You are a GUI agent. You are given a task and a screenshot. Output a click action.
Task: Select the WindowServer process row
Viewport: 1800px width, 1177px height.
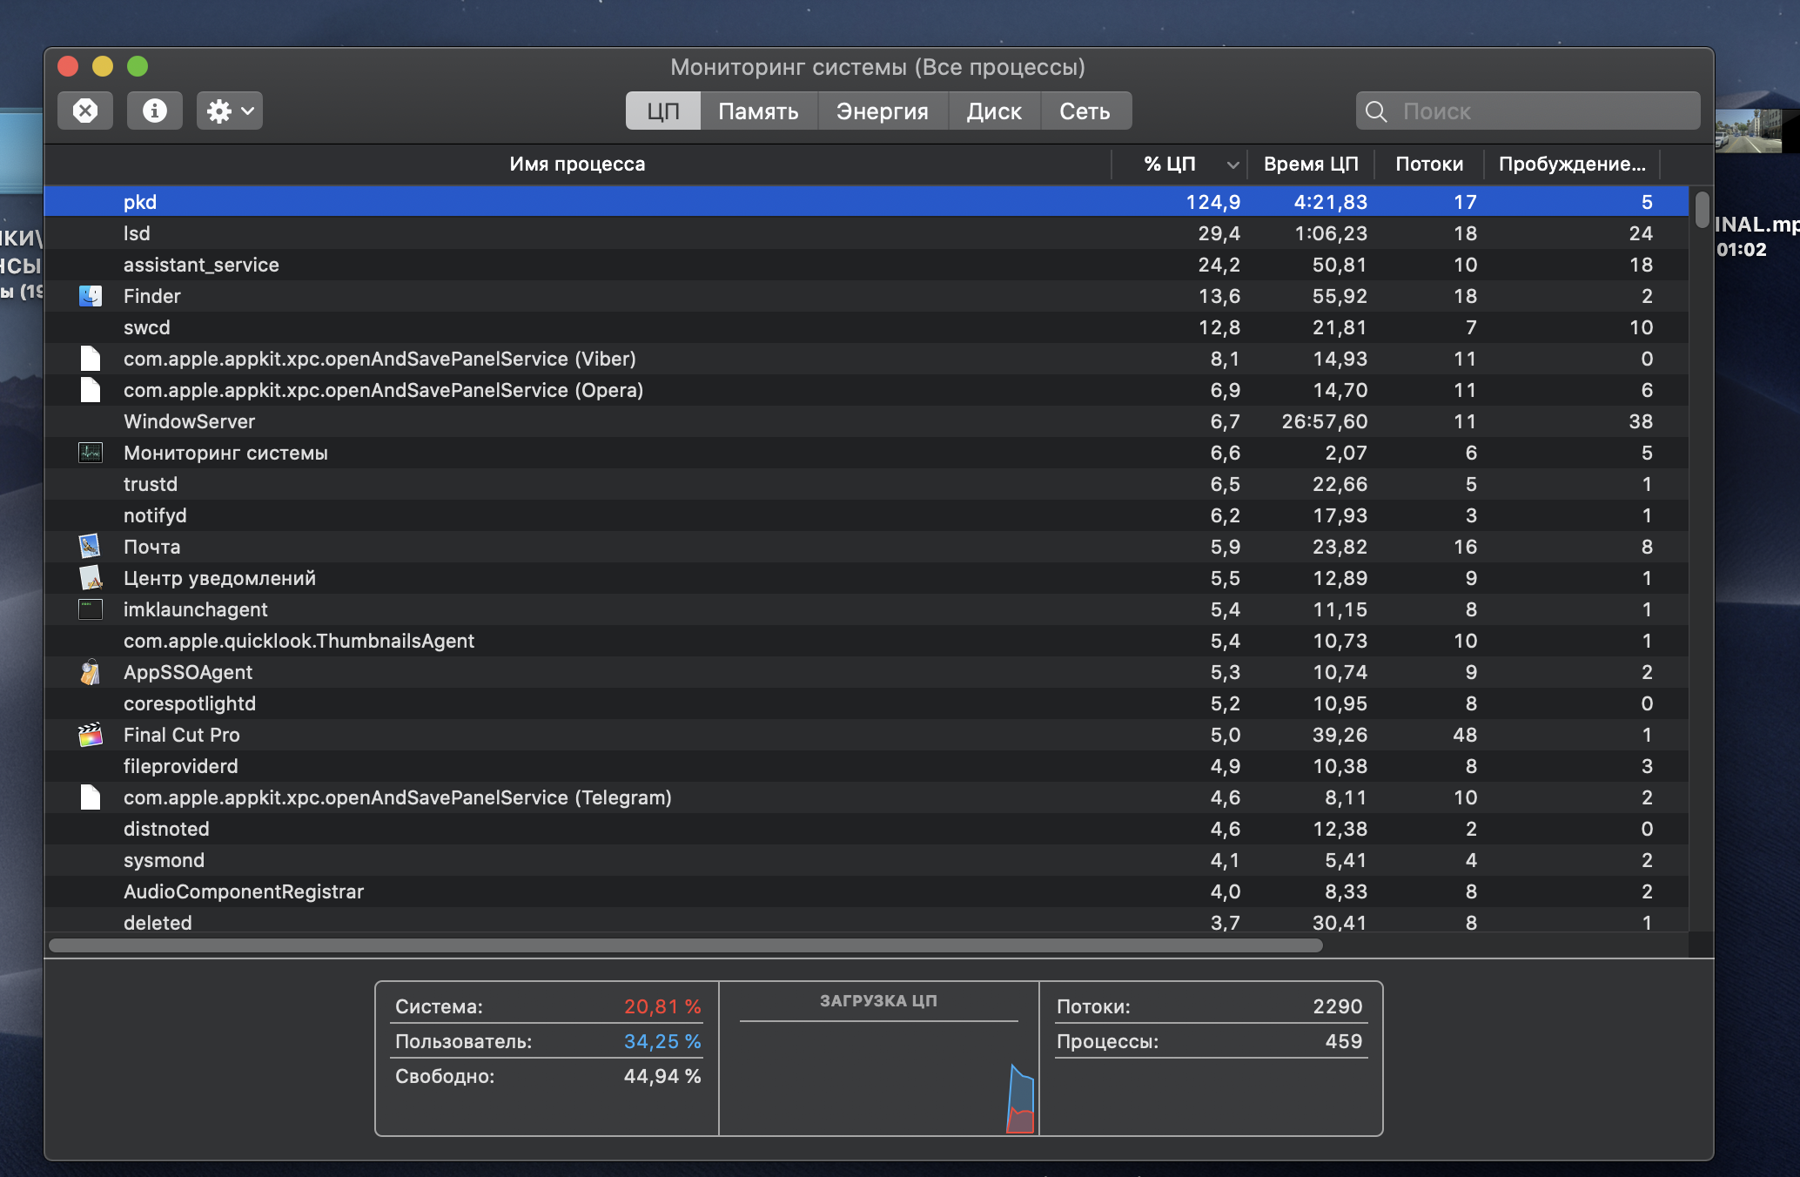coord(609,421)
